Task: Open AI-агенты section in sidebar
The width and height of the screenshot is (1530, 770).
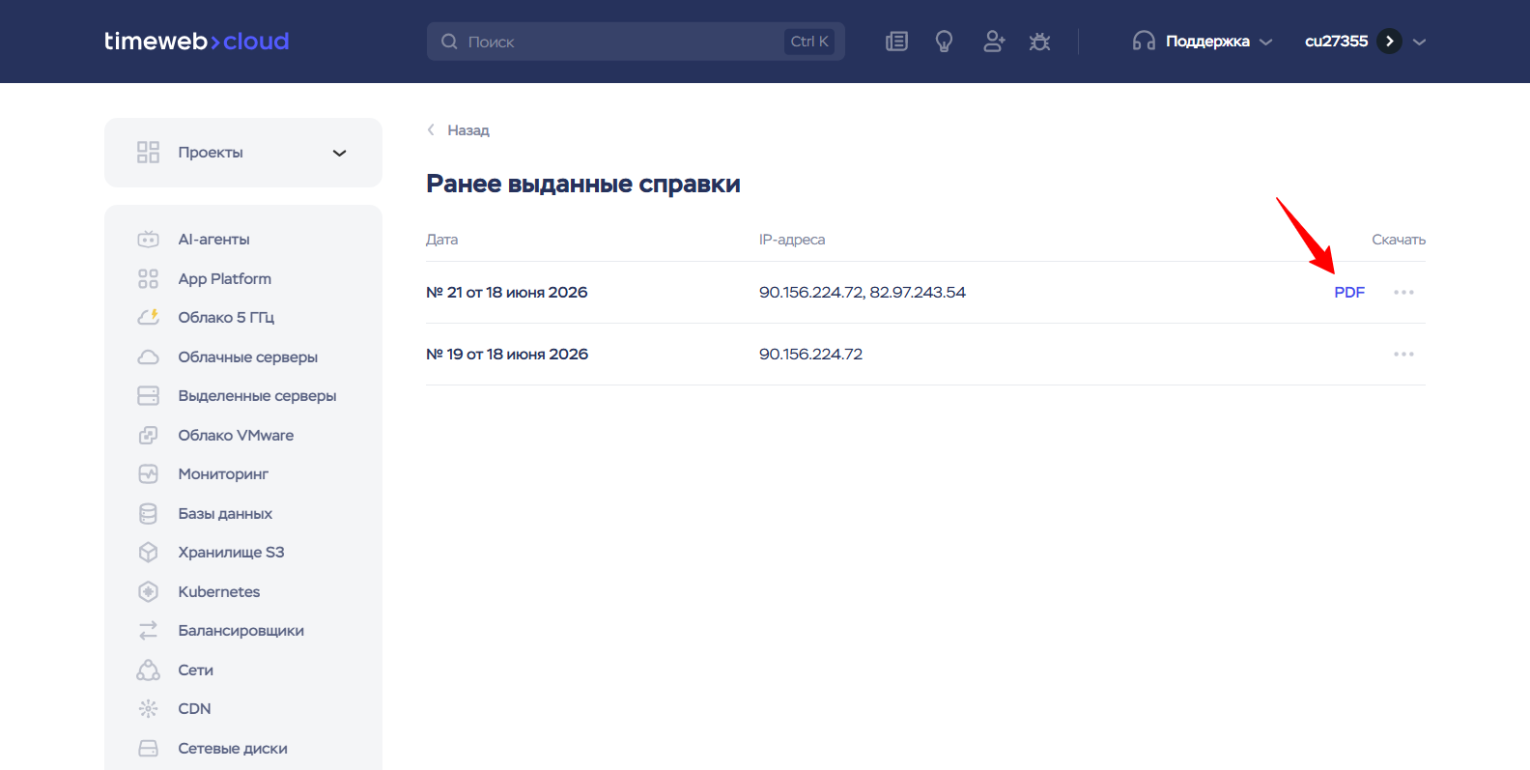Action: point(213,239)
